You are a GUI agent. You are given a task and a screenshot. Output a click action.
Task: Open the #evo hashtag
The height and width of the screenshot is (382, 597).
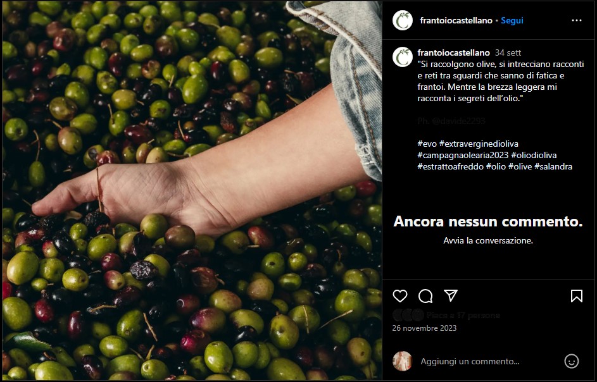[x=427, y=144]
